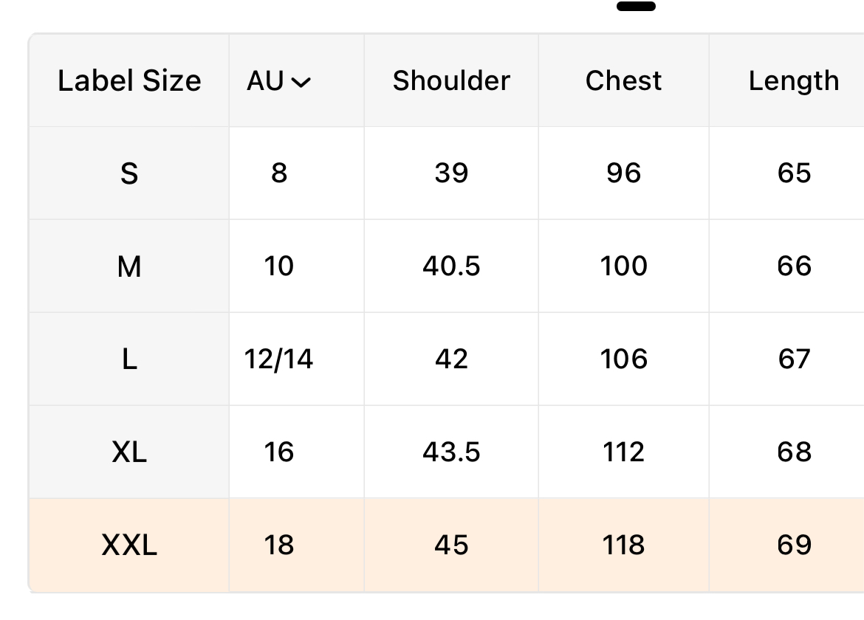Click the AU size 18 cell

279,545
